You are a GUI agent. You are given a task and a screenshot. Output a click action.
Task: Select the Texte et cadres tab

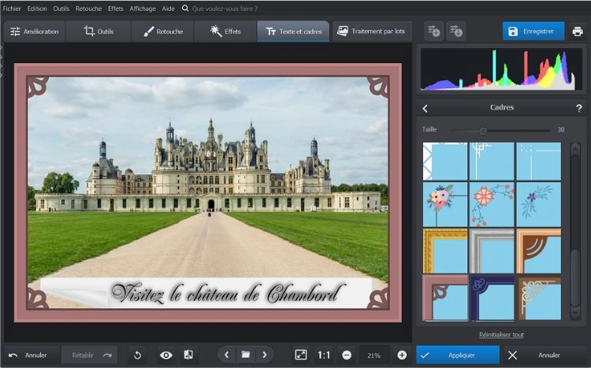pos(294,32)
